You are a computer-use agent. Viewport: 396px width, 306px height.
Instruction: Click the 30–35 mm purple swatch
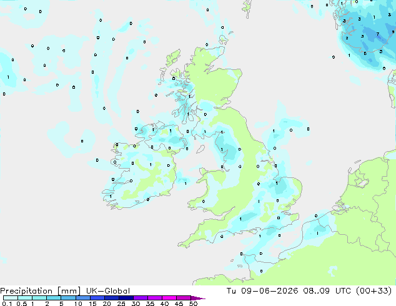140,298
